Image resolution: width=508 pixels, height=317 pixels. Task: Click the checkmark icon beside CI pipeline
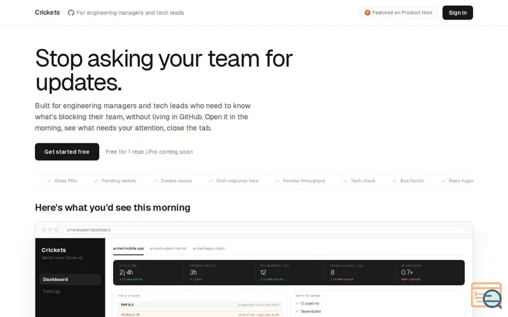coord(297,304)
